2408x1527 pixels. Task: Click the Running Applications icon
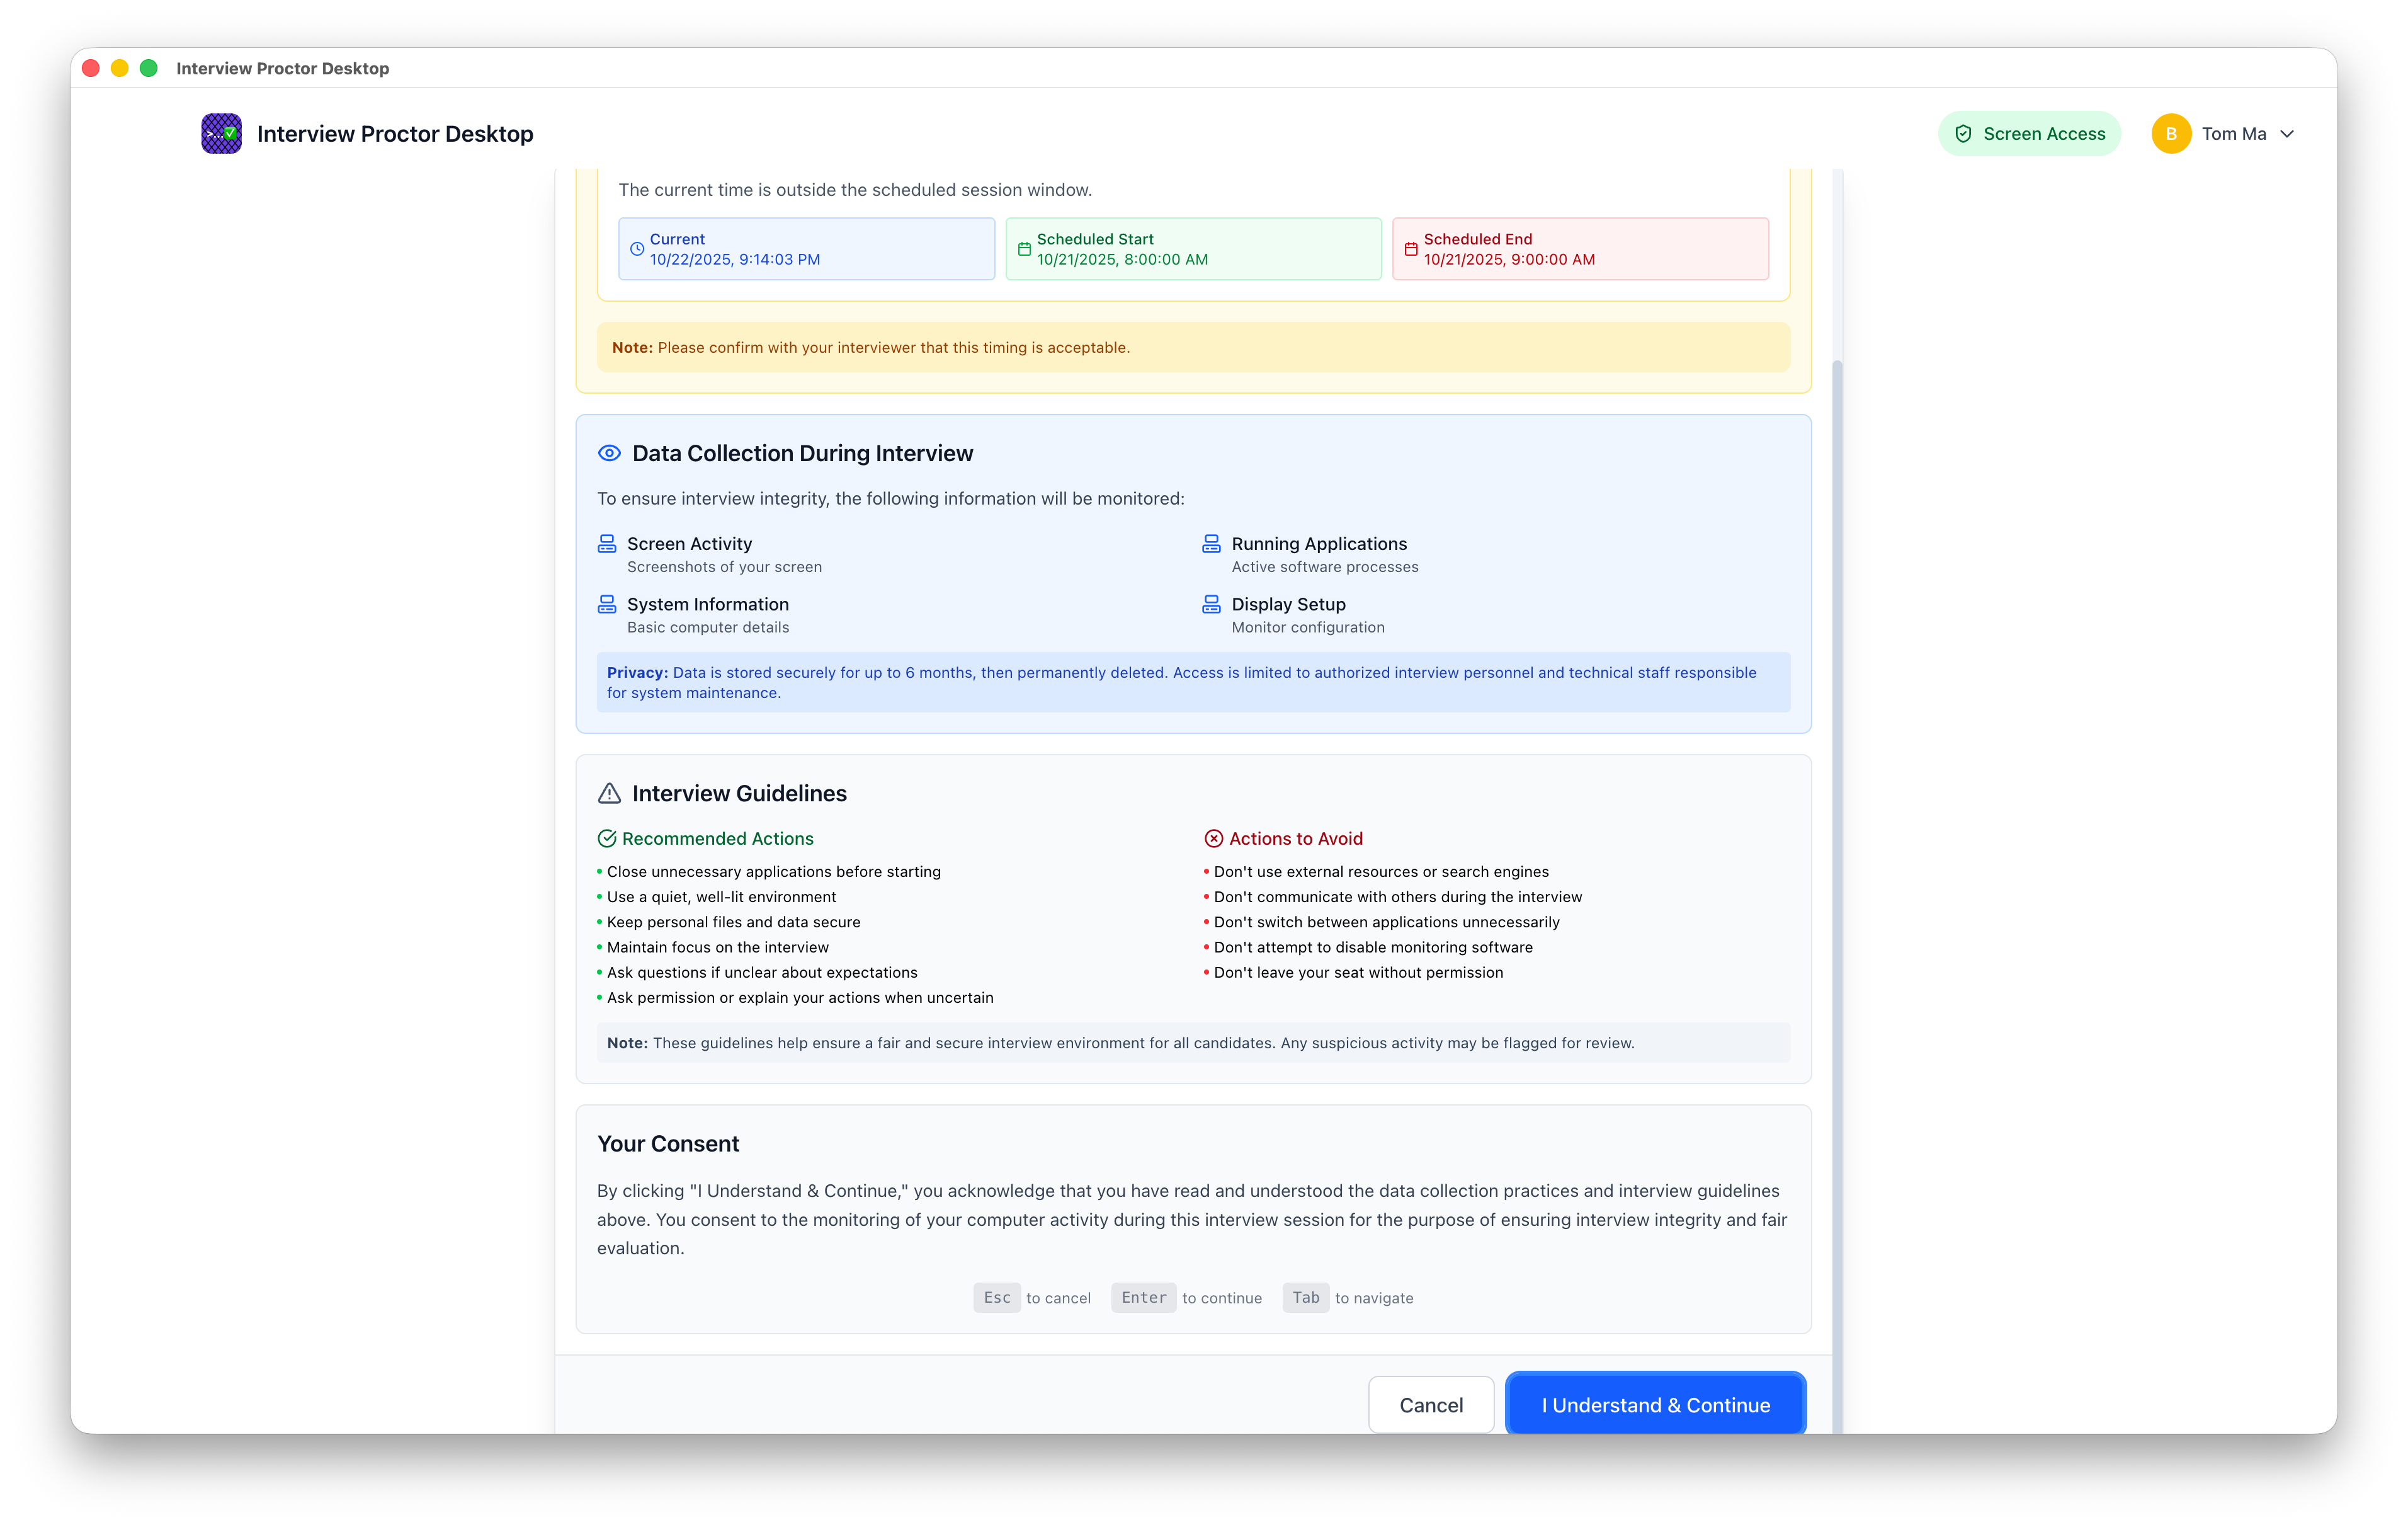(1211, 544)
